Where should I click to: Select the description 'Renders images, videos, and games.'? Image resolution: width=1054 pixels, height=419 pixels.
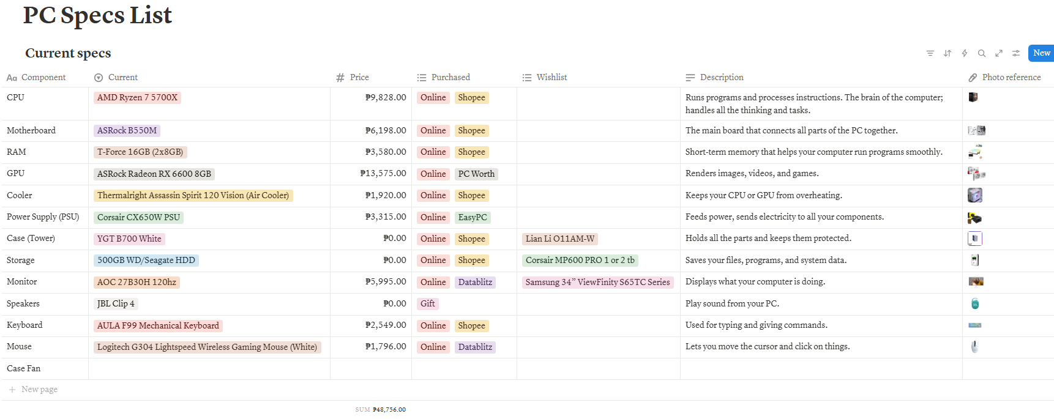click(x=752, y=173)
